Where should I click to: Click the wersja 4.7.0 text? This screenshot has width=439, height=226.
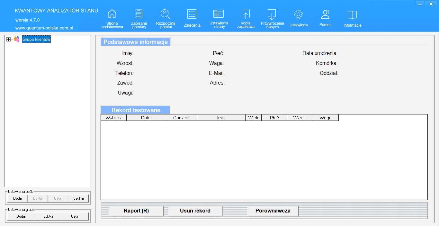pos(28,20)
